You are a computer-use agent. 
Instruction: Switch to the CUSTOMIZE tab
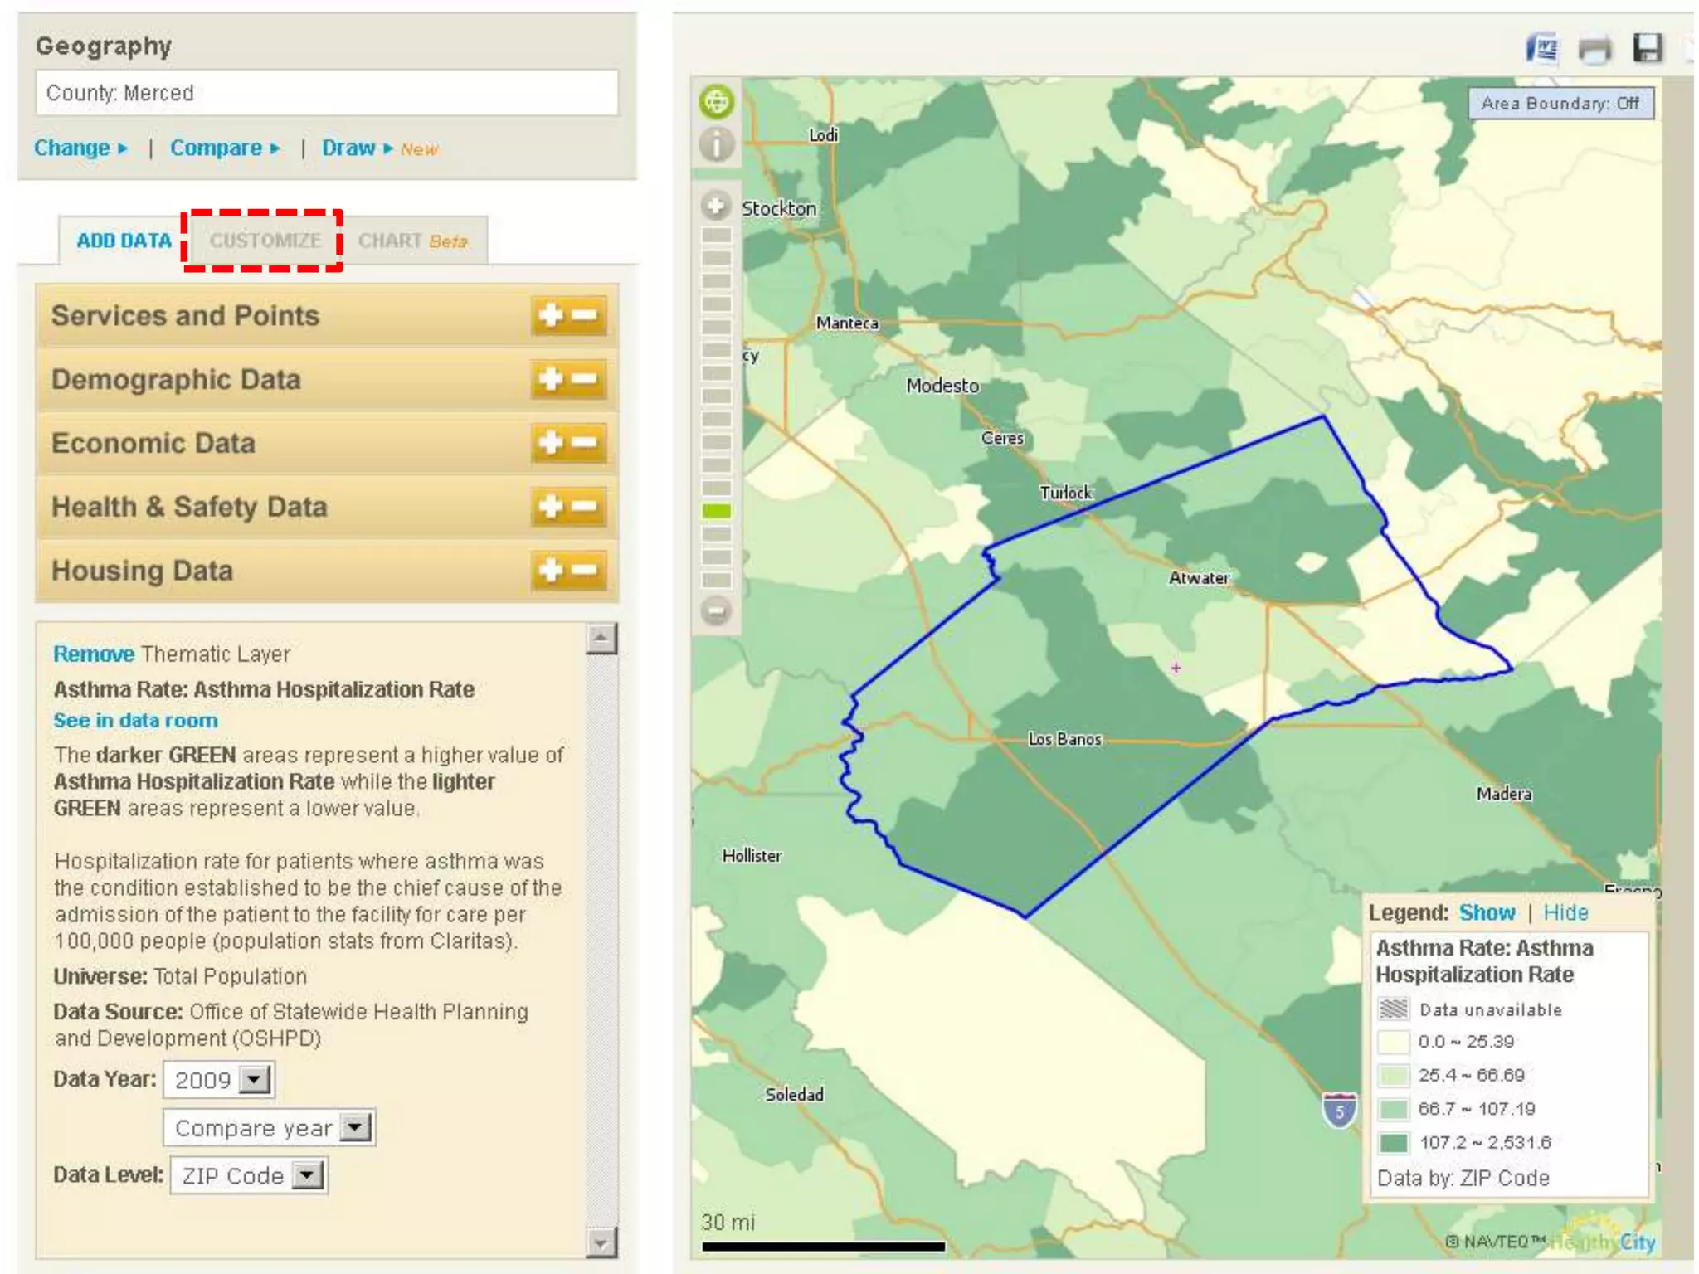click(264, 241)
